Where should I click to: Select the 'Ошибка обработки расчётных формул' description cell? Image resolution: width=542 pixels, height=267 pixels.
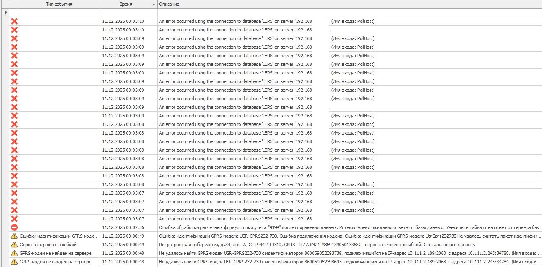pyautogui.click(x=348, y=227)
